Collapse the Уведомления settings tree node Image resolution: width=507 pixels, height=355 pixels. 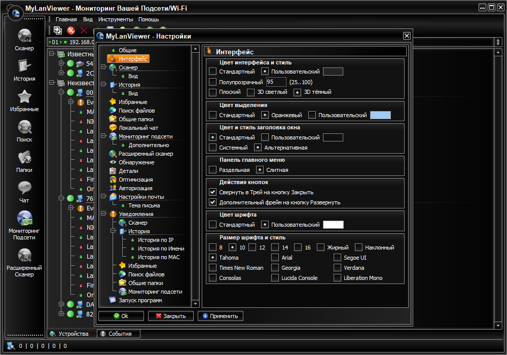click(x=103, y=214)
